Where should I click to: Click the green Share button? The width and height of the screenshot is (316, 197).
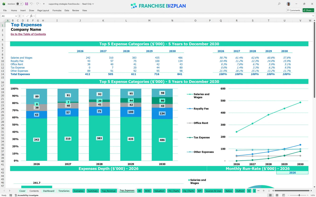tap(308, 10)
